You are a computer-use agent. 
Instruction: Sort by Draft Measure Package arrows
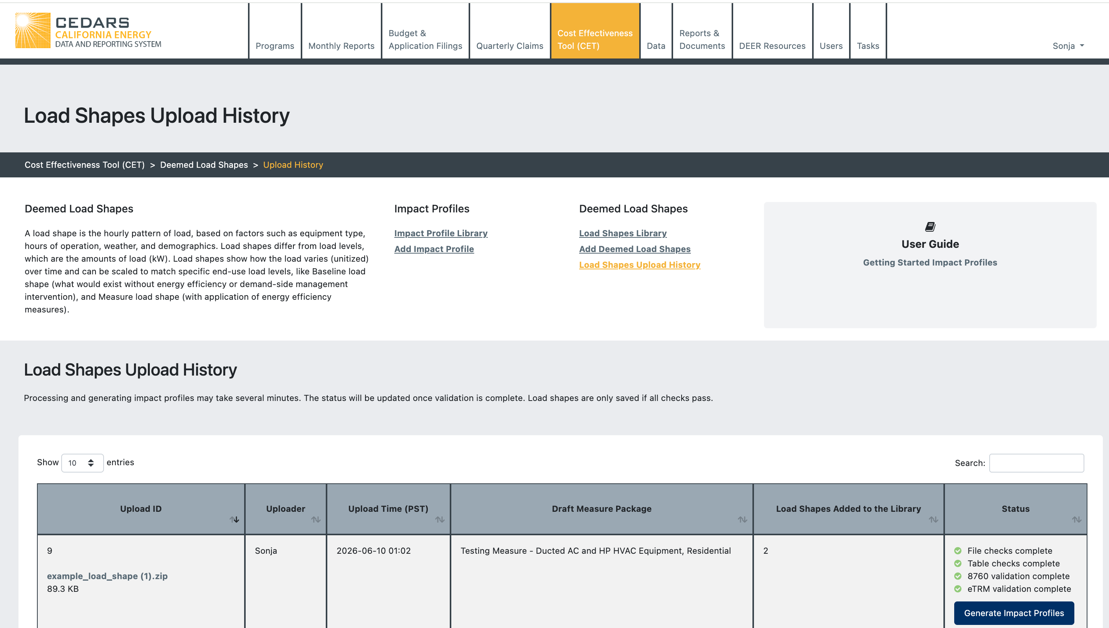(742, 519)
